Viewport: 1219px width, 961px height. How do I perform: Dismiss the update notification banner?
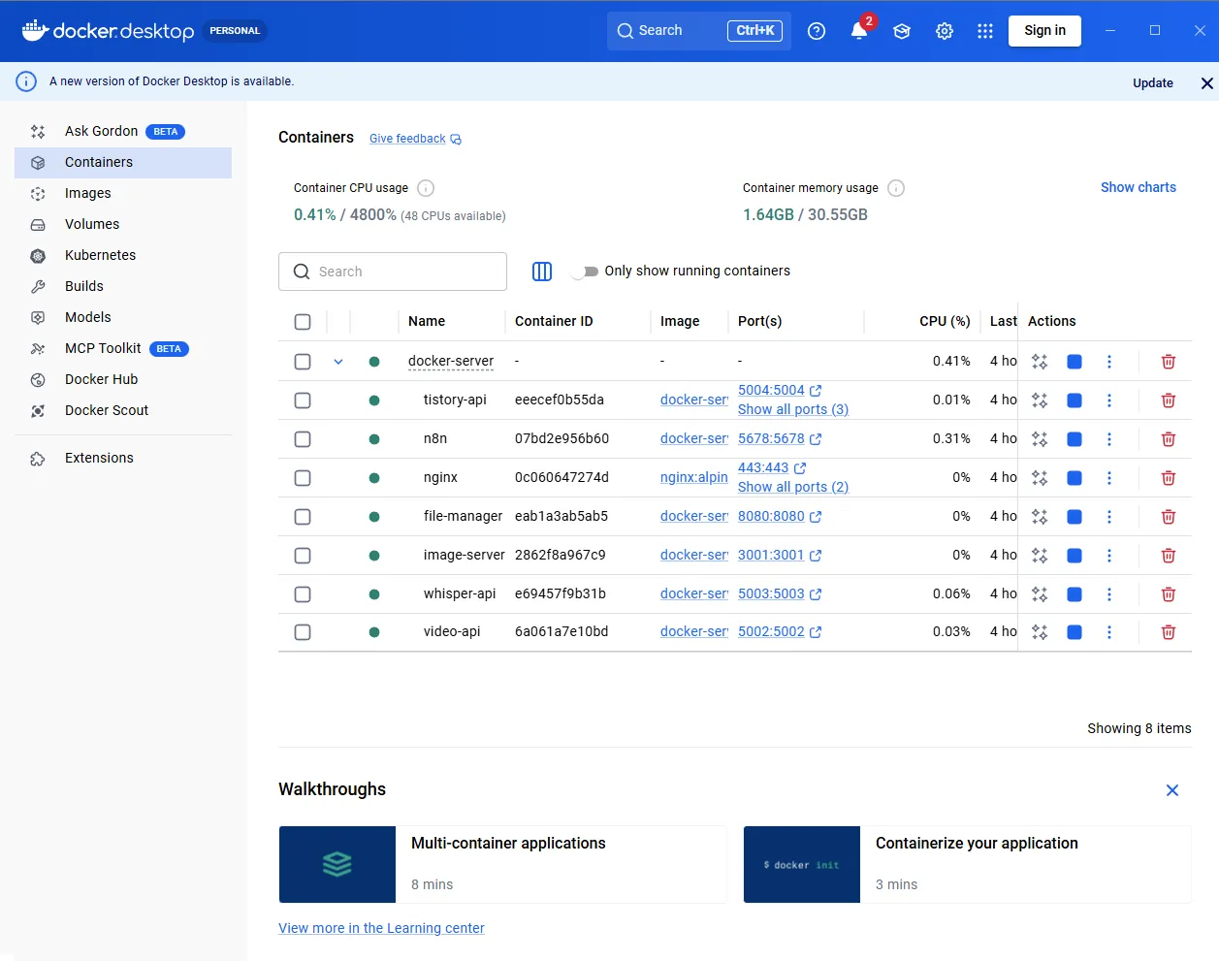tap(1207, 83)
